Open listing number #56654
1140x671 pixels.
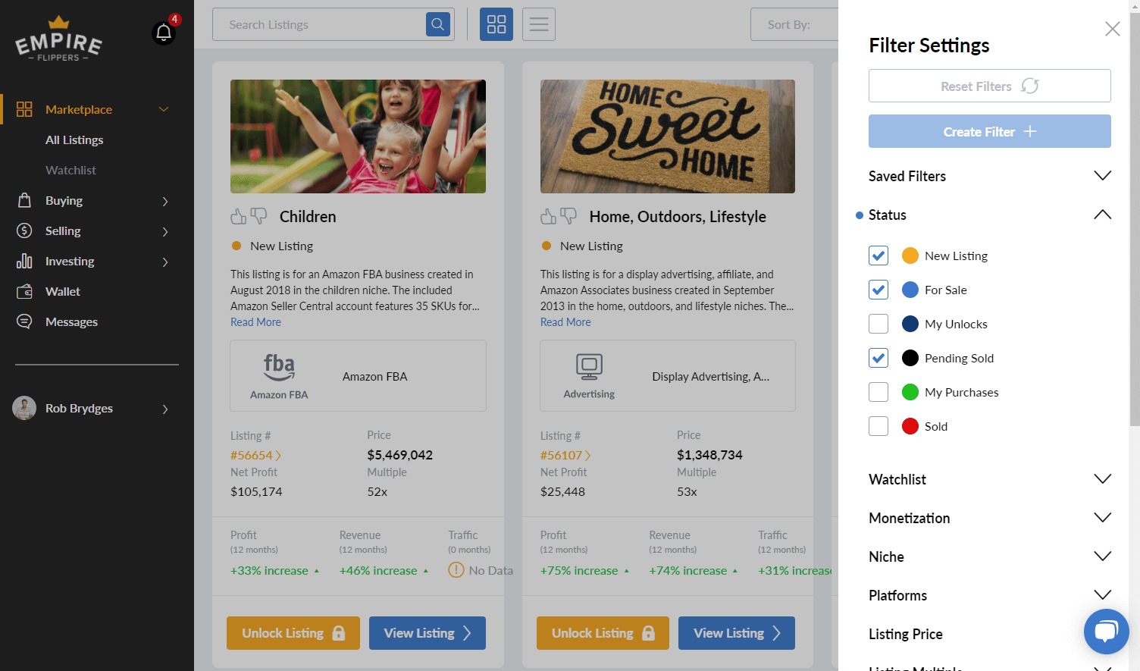point(255,455)
